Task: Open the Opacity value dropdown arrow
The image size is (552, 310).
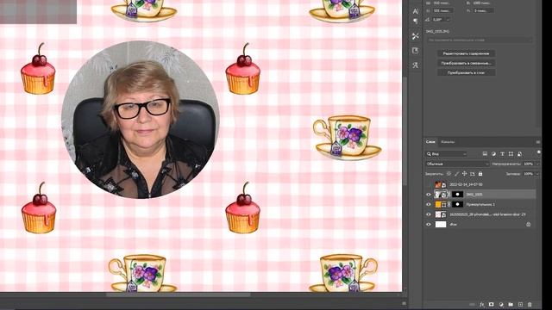Action: tap(537, 164)
